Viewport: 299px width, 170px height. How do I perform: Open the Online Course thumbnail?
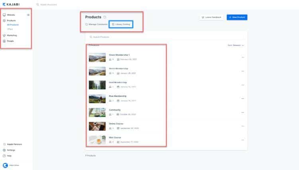pos(97,127)
